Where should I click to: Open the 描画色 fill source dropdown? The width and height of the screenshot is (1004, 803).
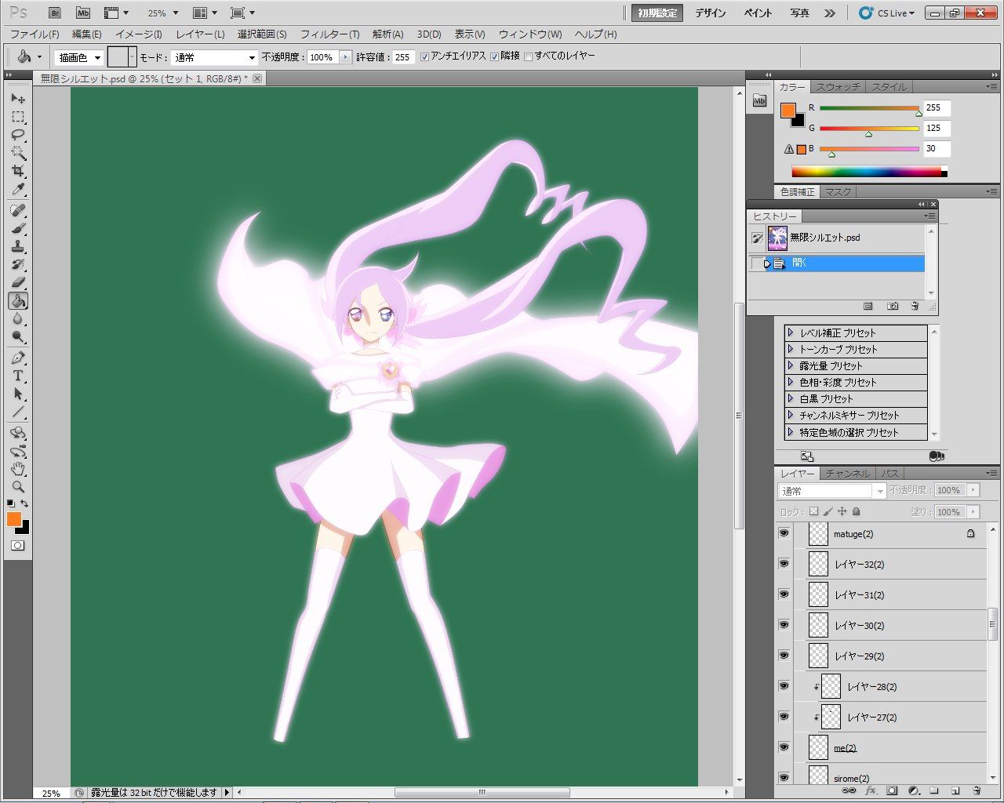click(79, 57)
